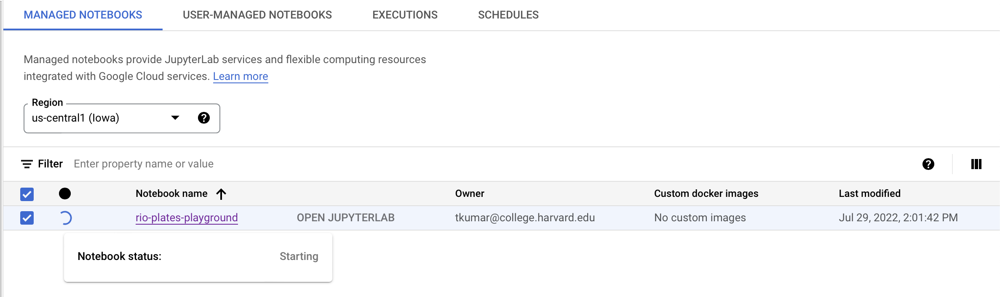Viewport: 1000px width, 297px height.
Task: Click the Learn more link
Action: point(241,77)
